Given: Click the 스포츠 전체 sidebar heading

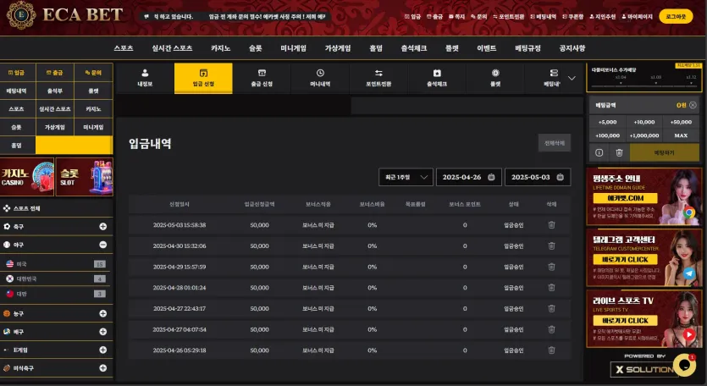Looking at the screenshot, I should 27,208.
